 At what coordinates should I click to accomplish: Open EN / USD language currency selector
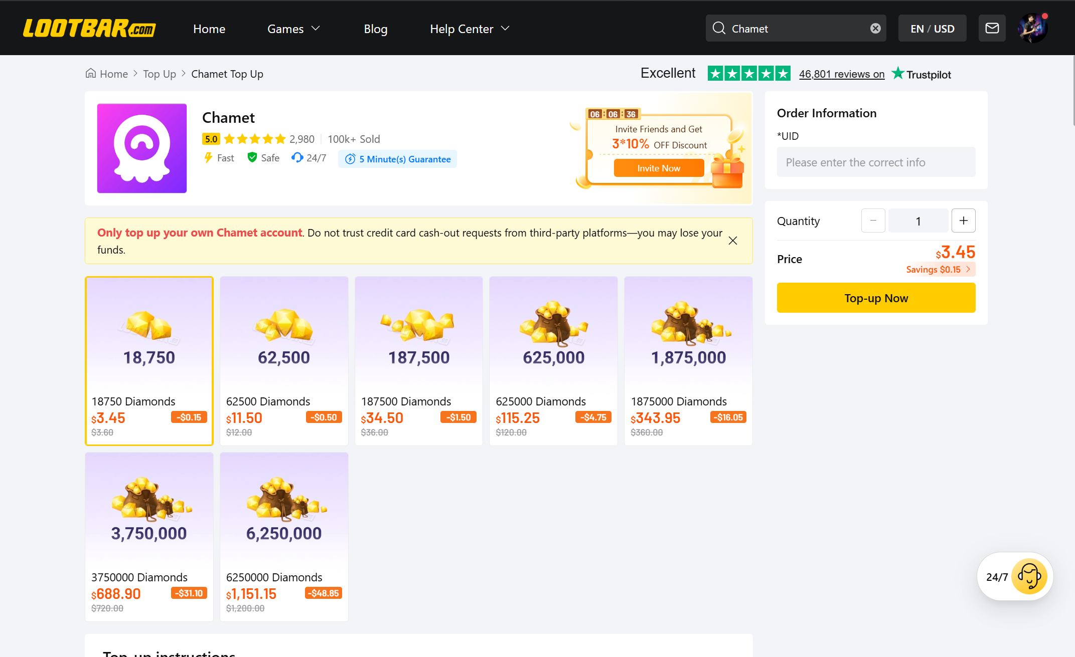[932, 29]
